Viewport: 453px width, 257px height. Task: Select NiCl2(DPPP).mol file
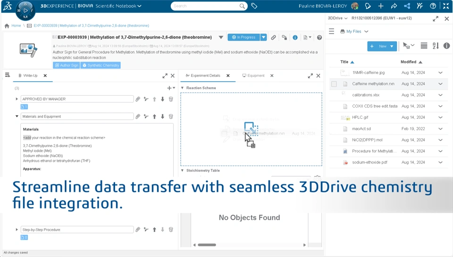tap(367, 140)
